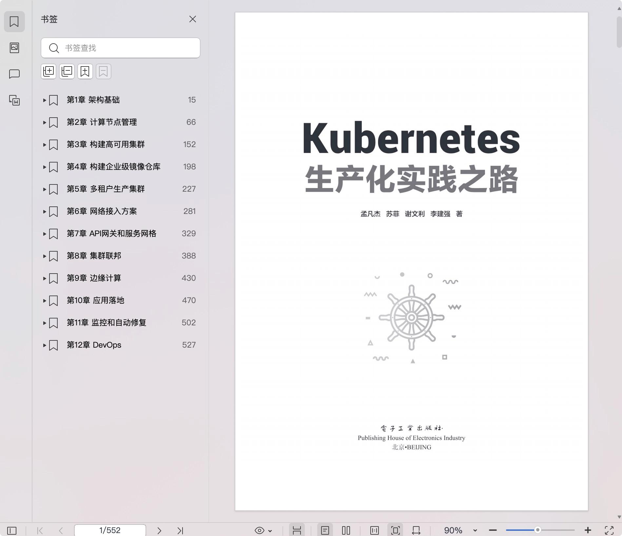Expand 第6章 网络接入方案 bookmark

(45, 212)
